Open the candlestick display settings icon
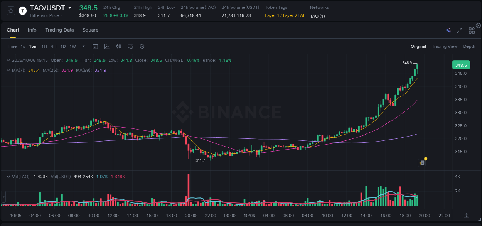 click(119, 46)
